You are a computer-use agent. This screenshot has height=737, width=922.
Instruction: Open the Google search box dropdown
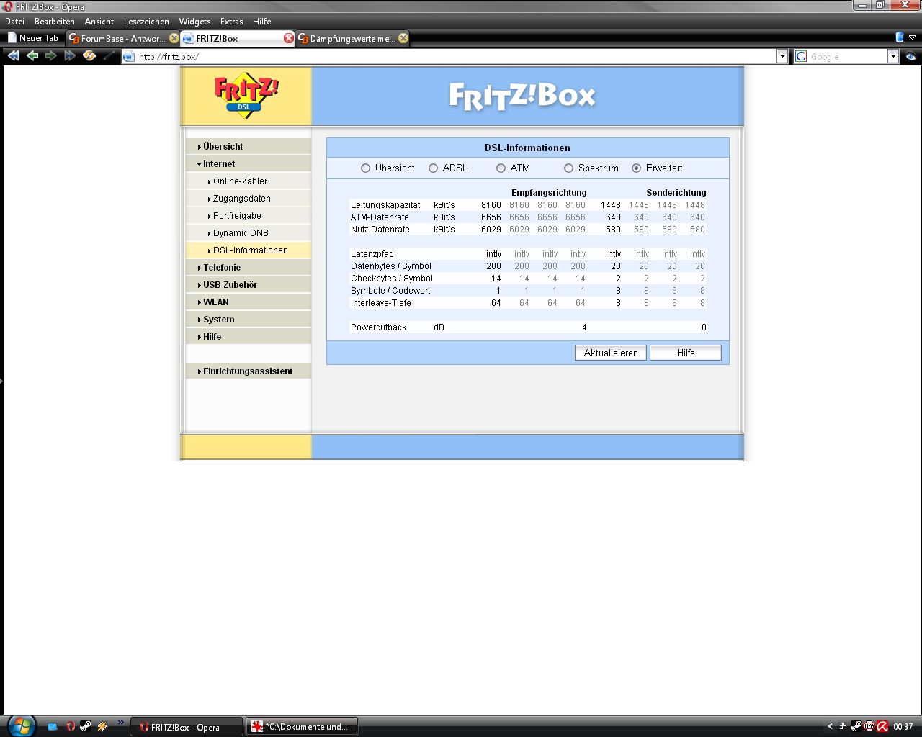(x=893, y=57)
